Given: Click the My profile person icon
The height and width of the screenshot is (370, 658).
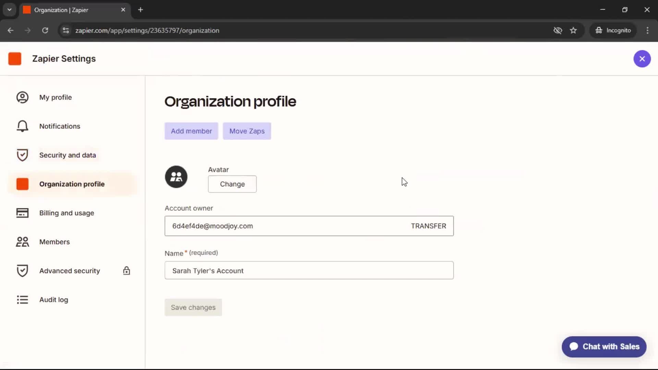Looking at the screenshot, I should coord(22,97).
